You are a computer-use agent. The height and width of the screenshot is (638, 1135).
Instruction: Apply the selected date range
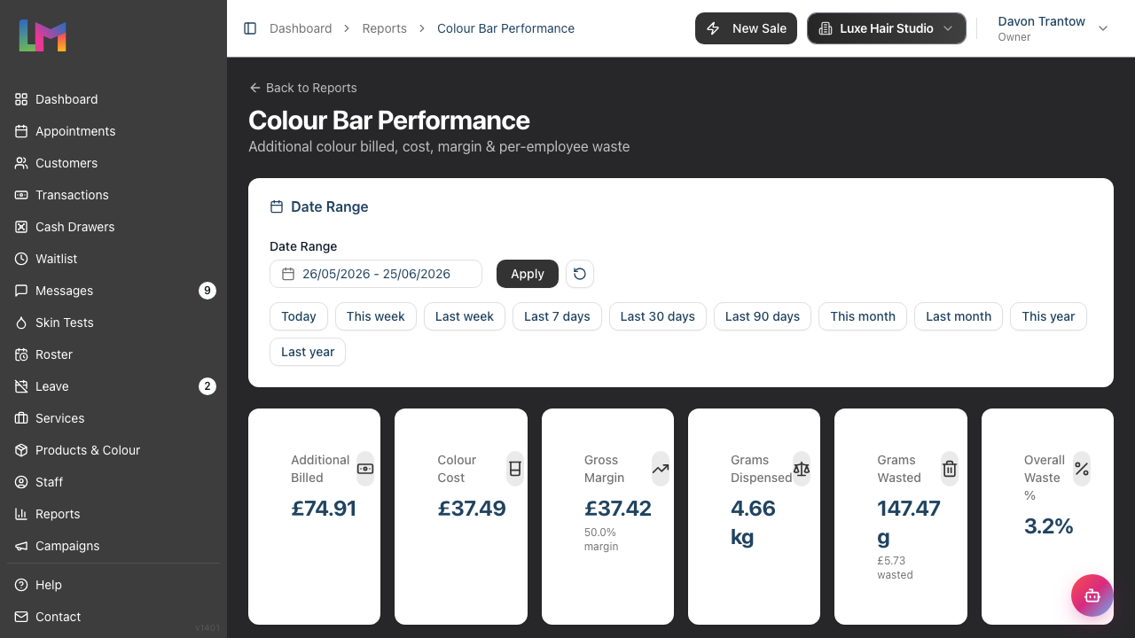tap(528, 274)
